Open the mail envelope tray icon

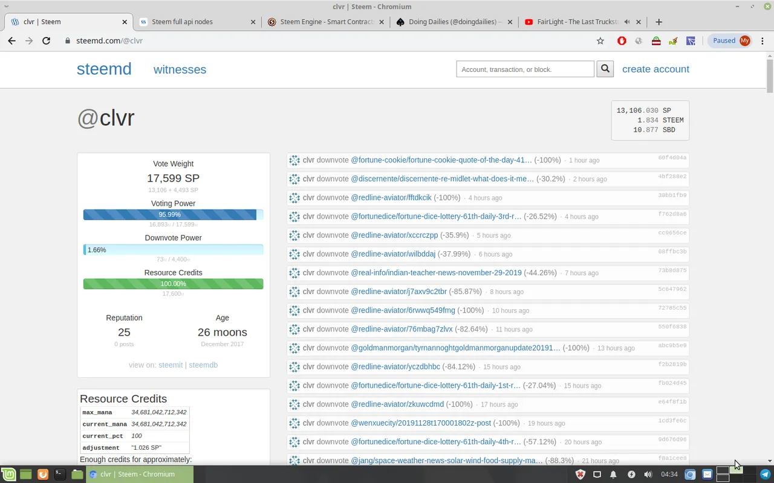[706, 475]
